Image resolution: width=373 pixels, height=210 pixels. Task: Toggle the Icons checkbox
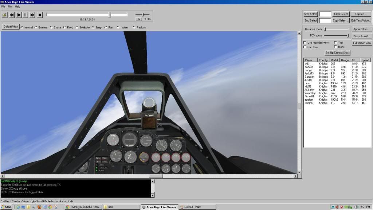coord(335,47)
